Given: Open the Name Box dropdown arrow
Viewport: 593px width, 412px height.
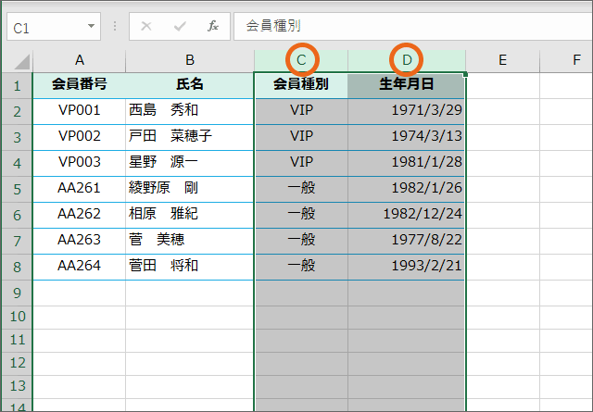Looking at the screenshot, I should (91, 26).
